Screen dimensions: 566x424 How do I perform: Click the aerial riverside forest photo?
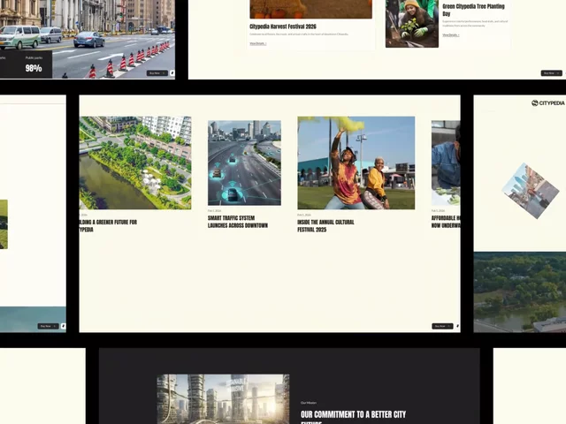520,292
